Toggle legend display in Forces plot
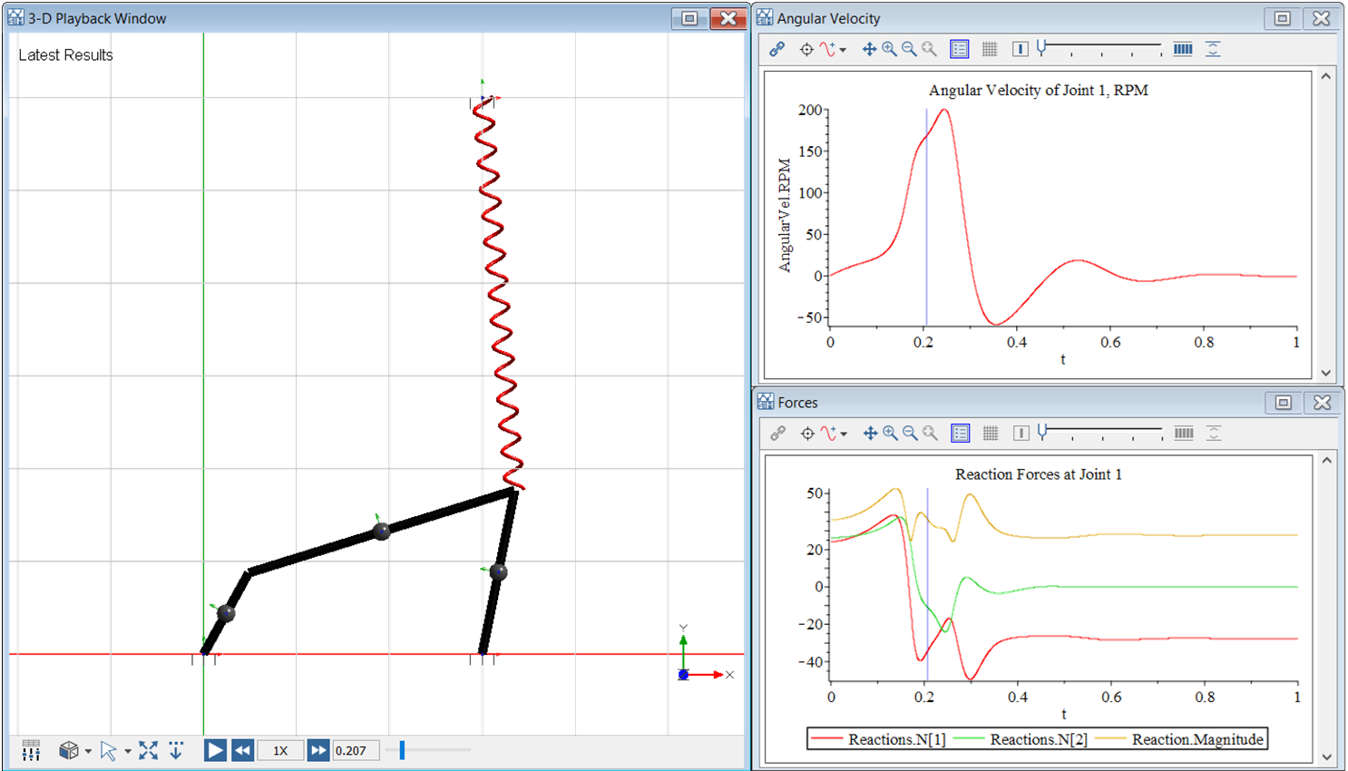Screen dimensions: 1348x771 [x=961, y=434]
